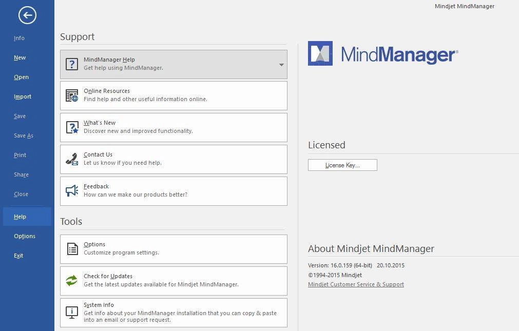This screenshot has width=519, height=331.
Task: Select the Import menu entry
Action: click(x=23, y=96)
